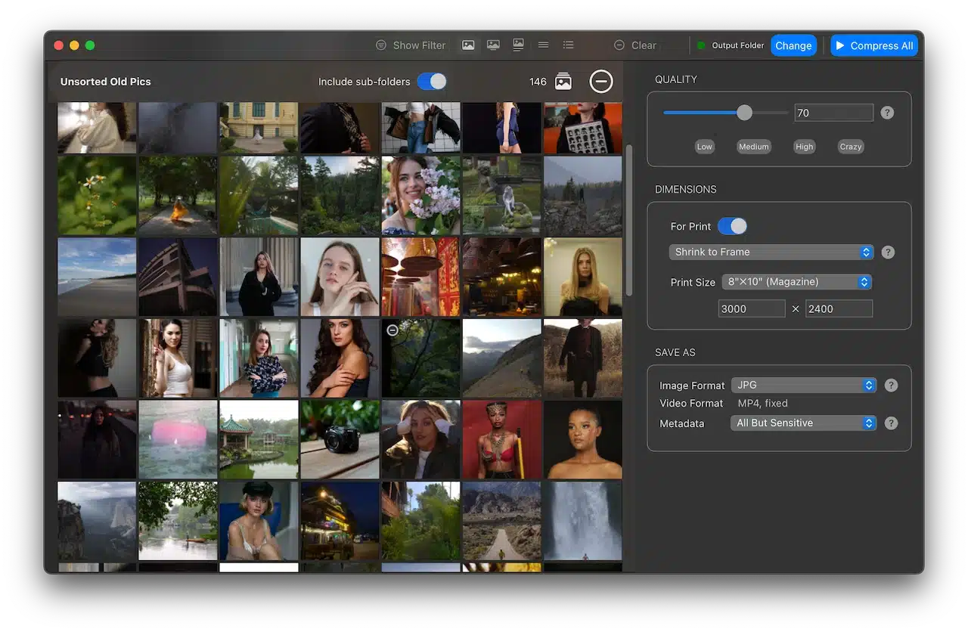Screen dimensions: 968x632
Task: Click the remove folder circle-minus icon
Action: (601, 82)
